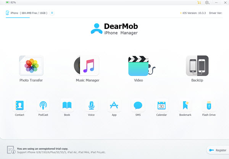The height and width of the screenshot is (159, 229).
Task: Minimize the DearMob window
Action: tap(216, 3)
